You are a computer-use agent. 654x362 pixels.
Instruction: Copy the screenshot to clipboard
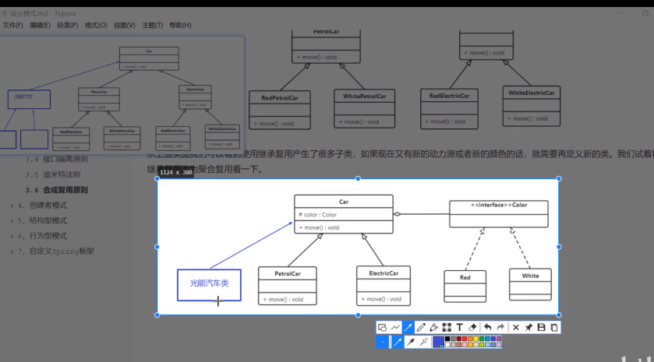[554, 328]
